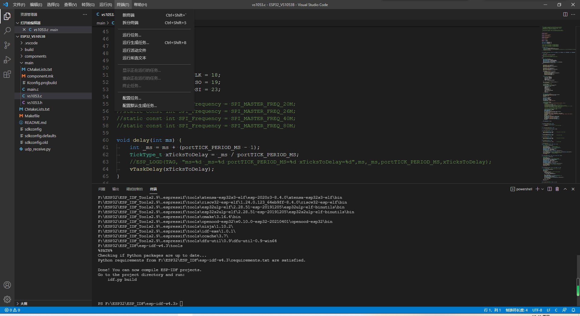This screenshot has width=580, height=316.
Task: Switch to the 终端 panel tab
Action: tap(153, 189)
